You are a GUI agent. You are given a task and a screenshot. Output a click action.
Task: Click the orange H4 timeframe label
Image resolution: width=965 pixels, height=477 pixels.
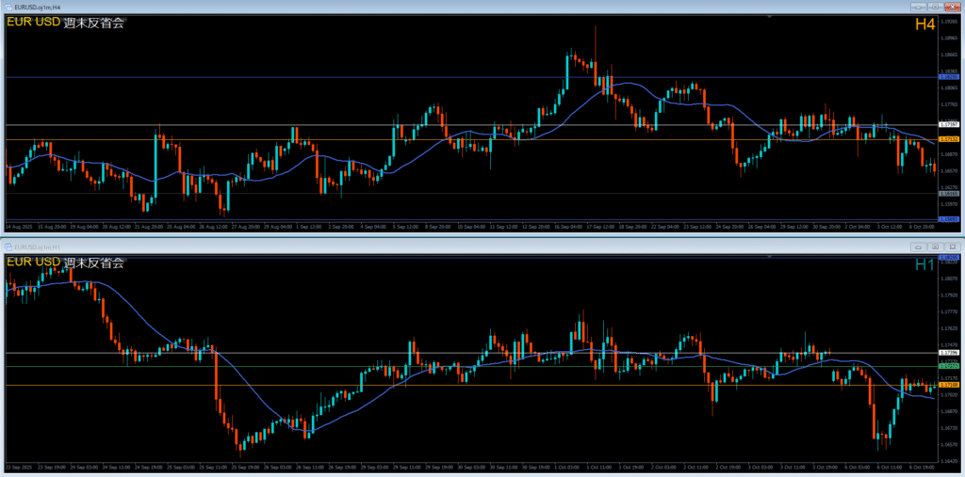924,24
